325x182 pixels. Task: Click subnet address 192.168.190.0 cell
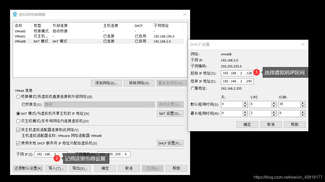coord(164,37)
